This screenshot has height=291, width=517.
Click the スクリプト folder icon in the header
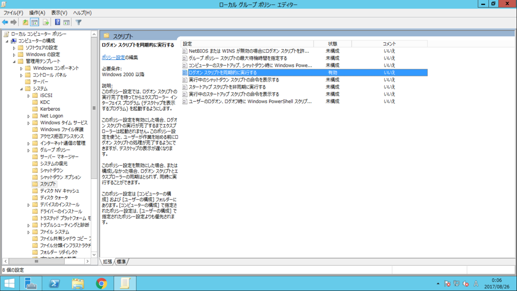pyautogui.click(x=106, y=36)
